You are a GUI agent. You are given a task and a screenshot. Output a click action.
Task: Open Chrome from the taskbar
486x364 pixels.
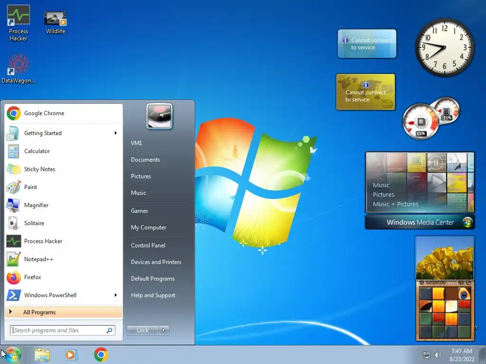101,355
